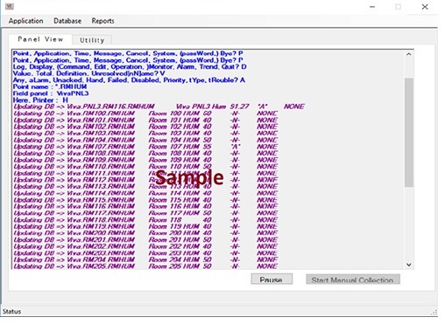The image size is (445, 324).
Task: Click the Viva.RM108.RMHUM log row
Action: (x=145, y=153)
